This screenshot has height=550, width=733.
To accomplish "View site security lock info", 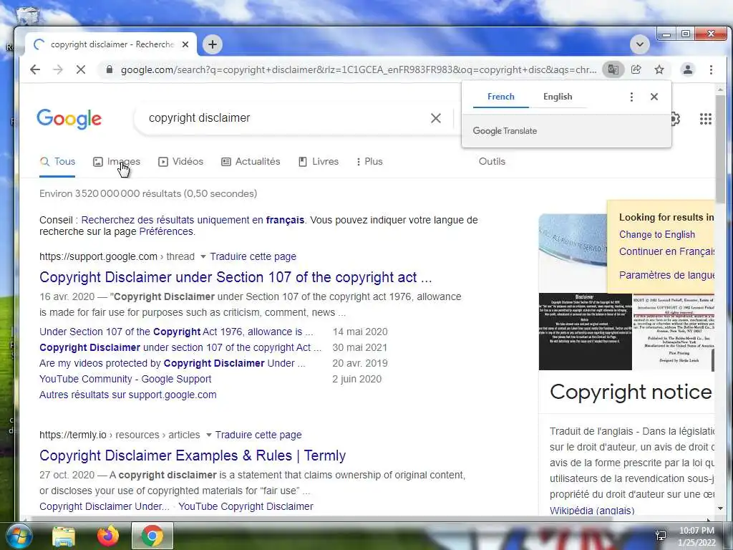I will (x=110, y=69).
